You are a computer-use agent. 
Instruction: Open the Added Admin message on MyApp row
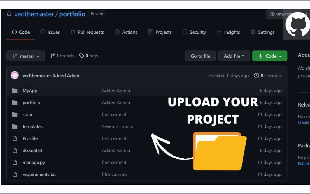[116, 91]
